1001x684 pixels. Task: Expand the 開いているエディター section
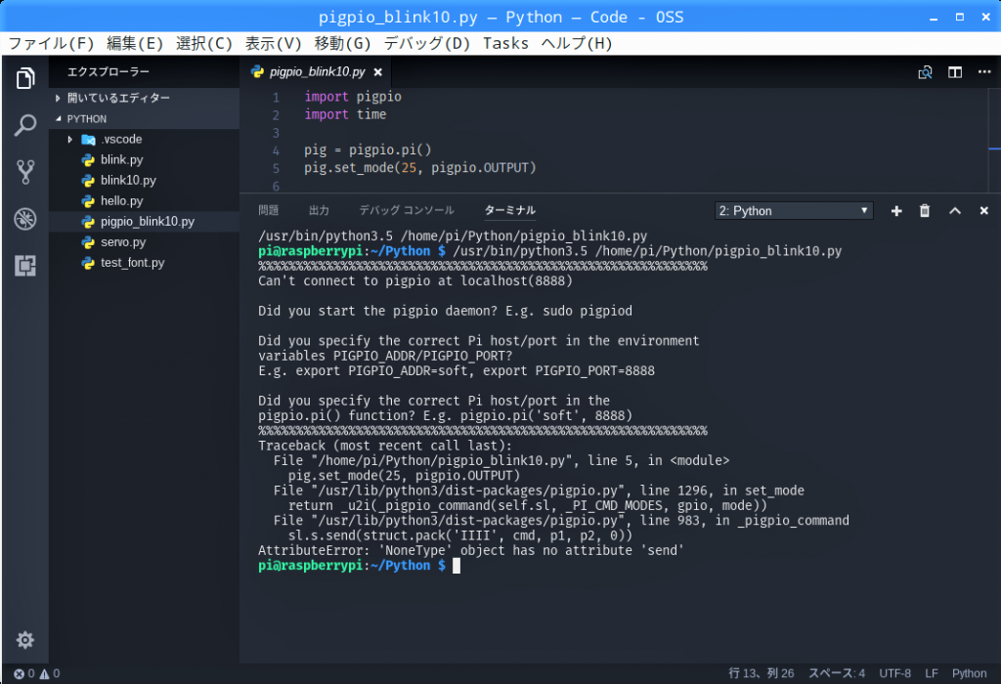[x=145, y=98]
